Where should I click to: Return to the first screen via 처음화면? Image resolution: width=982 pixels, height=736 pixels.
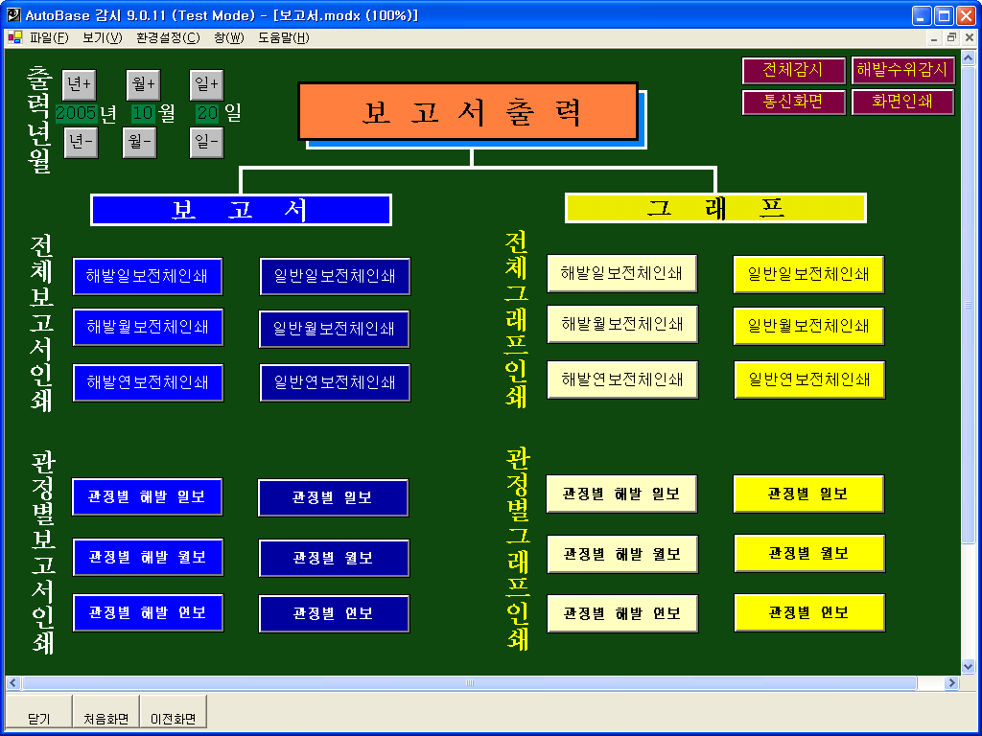click(x=105, y=718)
